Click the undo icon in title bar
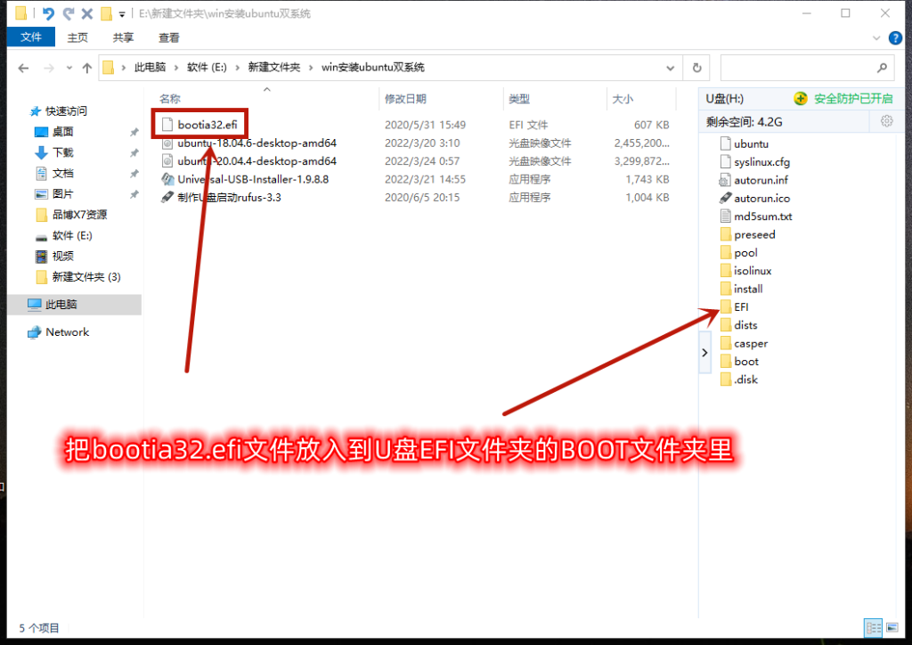The width and height of the screenshot is (912, 645). click(x=48, y=13)
